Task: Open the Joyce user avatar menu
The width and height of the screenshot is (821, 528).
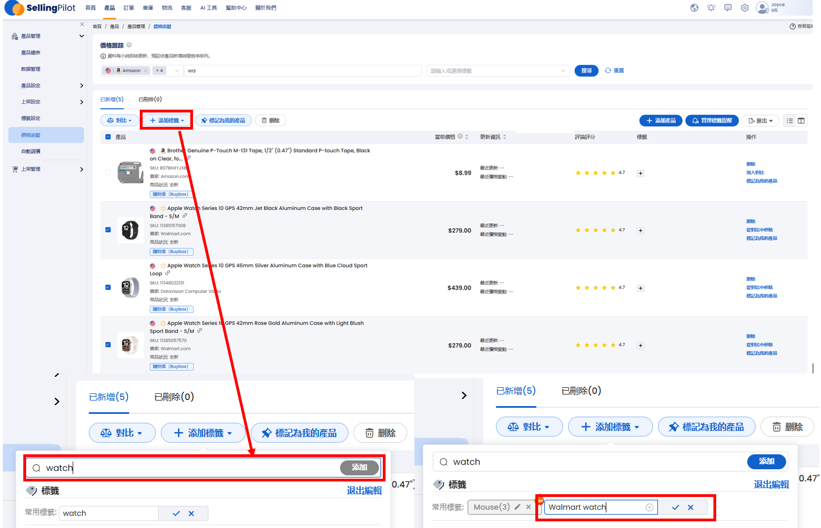Action: coord(762,8)
